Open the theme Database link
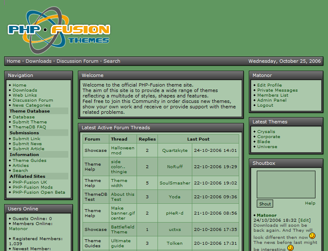The image size is (328, 251). tap(23, 117)
